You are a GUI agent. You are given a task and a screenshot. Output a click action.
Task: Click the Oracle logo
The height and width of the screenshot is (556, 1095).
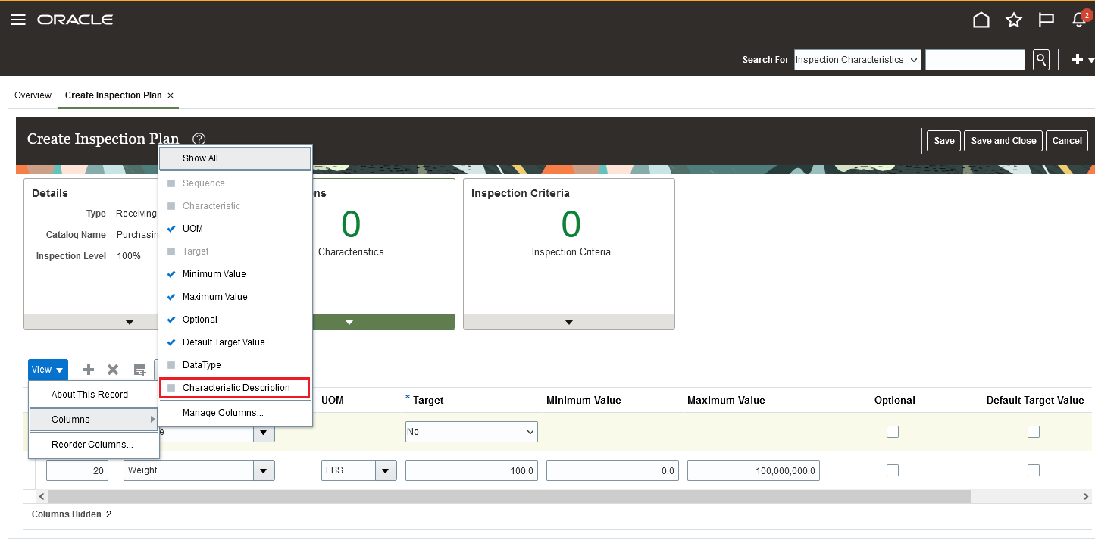[x=75, y=20]
